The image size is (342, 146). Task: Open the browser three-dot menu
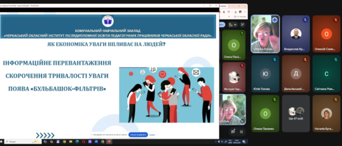(245, 11)
